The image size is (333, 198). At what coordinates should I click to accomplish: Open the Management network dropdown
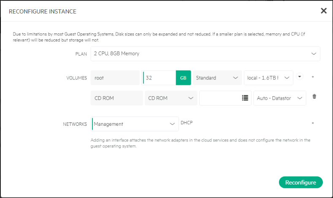pyautogui.click(x=135, y=124)
